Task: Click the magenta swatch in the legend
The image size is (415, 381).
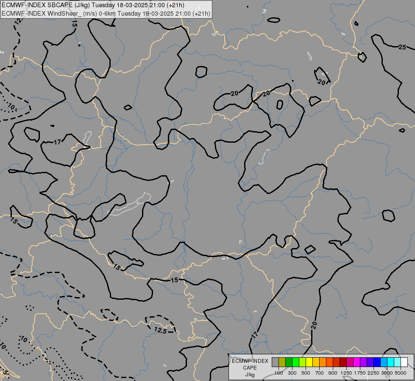Action: (357, 362)
